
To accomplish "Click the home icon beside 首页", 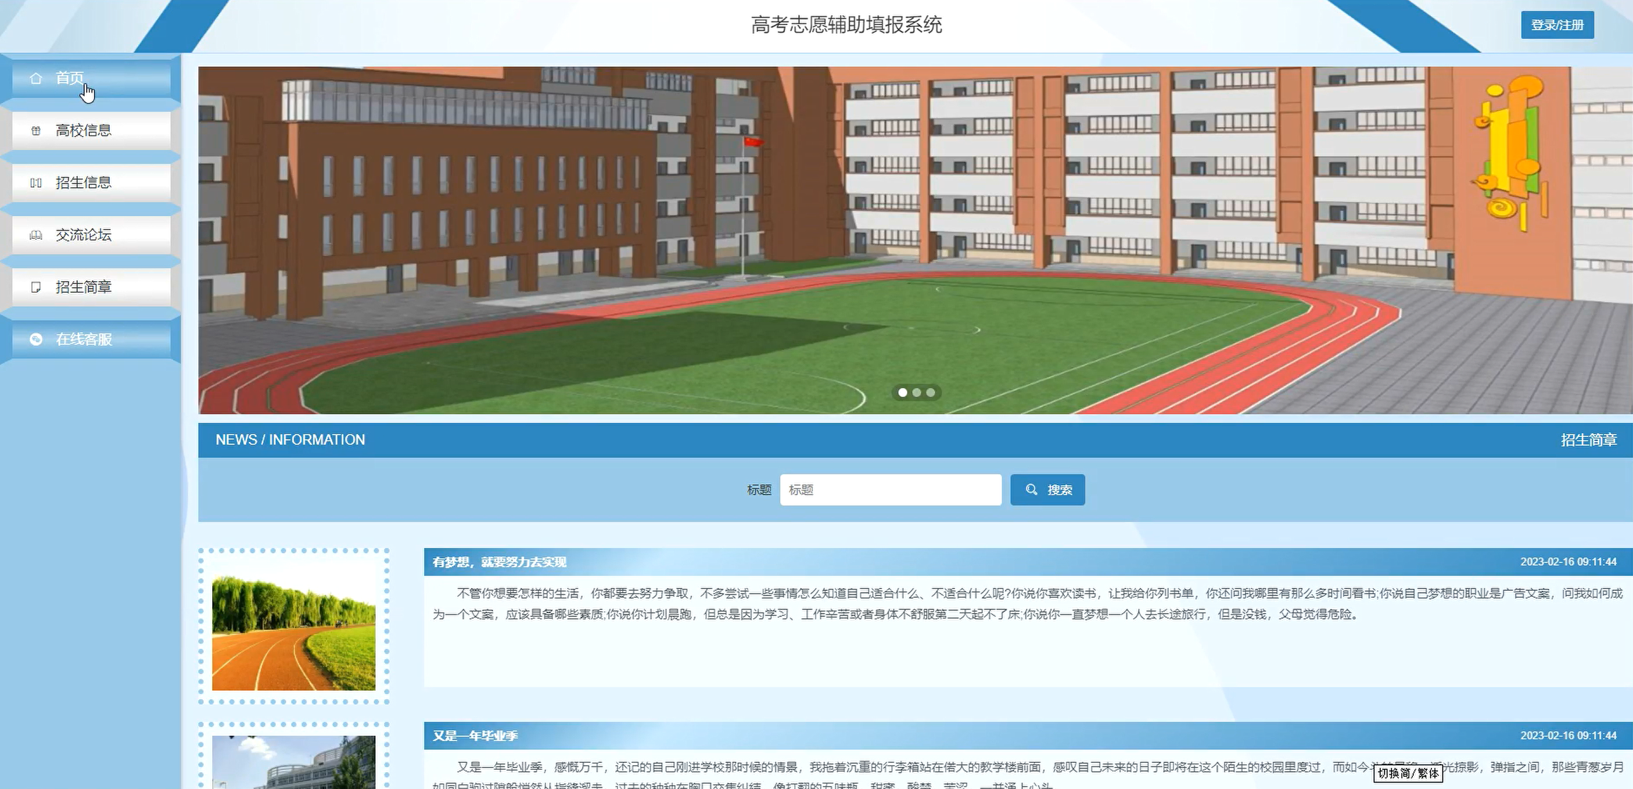I will [35, 78].
